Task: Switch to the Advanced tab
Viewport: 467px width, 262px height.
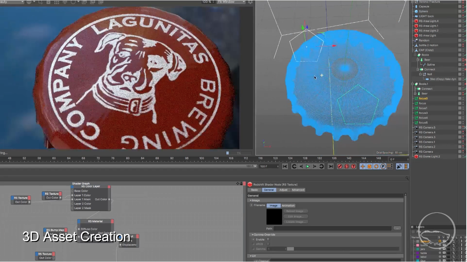Action: [x=298, y=190]
